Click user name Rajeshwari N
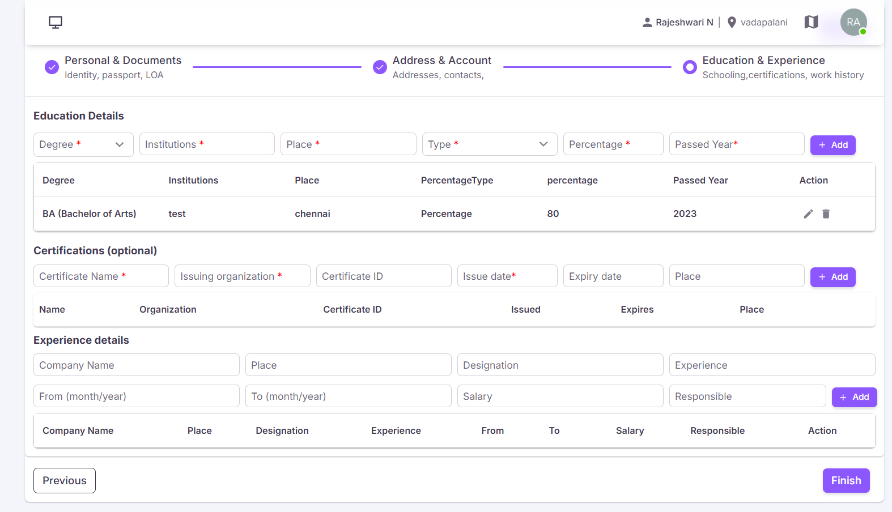Image resolution: width=892 pixels, height=512 pixels. click(685, 22)
